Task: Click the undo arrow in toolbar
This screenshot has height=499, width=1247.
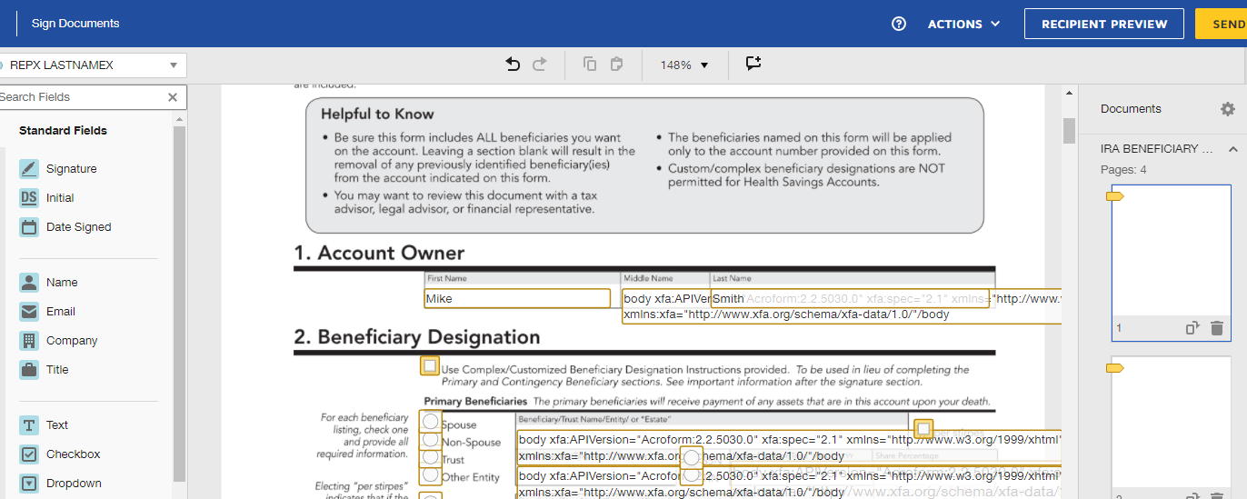Action: coord(513,65)
